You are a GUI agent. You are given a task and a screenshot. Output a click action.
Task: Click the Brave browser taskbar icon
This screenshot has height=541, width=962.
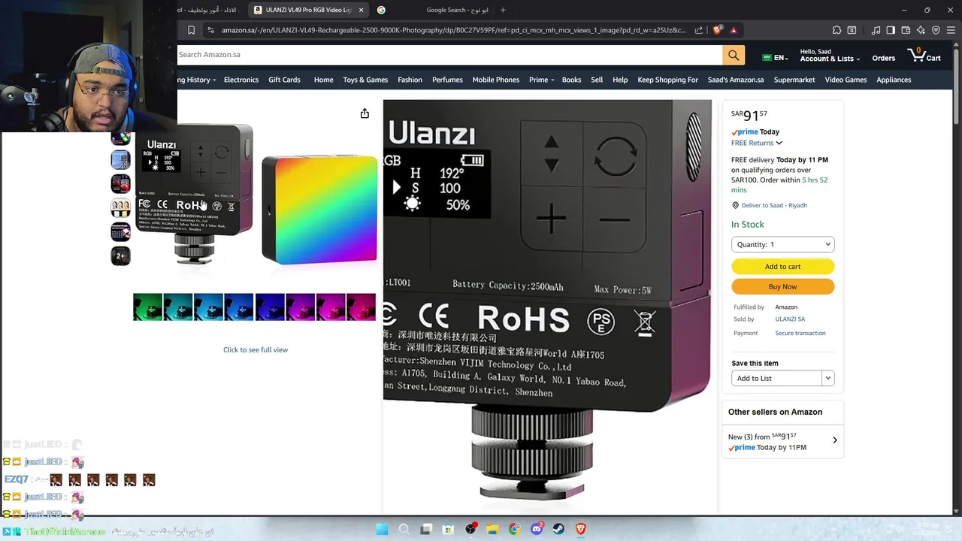pyautogui.click(x=581, y=529)
